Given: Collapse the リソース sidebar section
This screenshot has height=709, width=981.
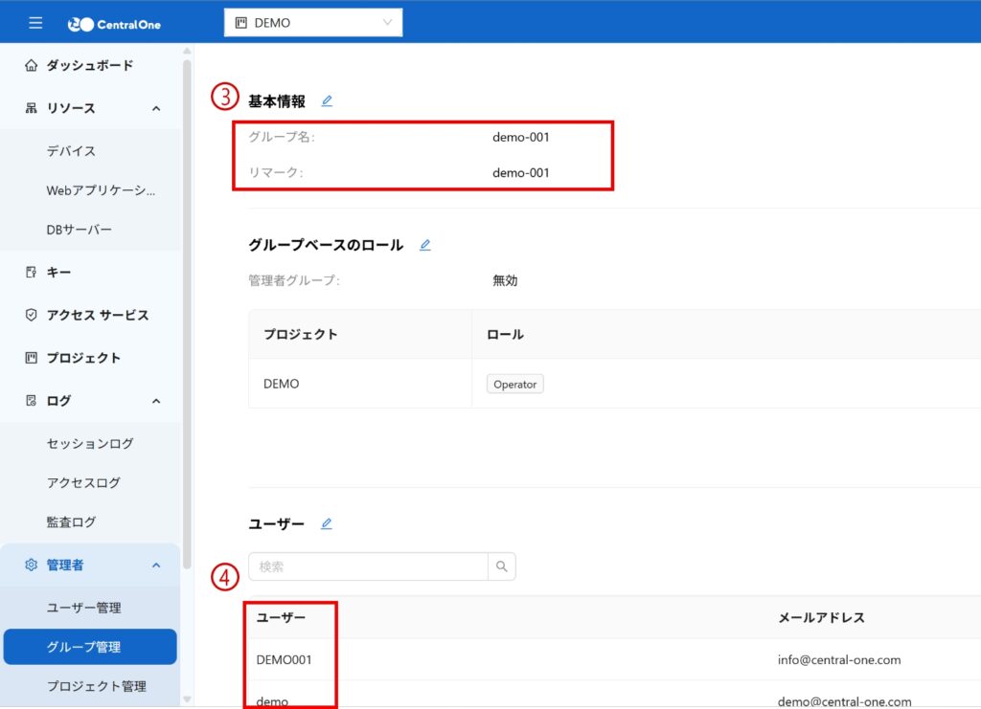Looking at the screenshot, I should click(156, 109).
